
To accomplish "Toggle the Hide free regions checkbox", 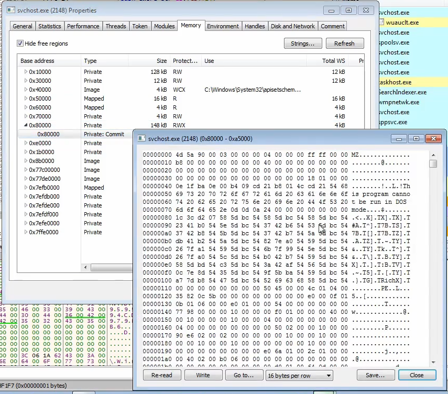I will pyautogui.click(x=20, y=43).
